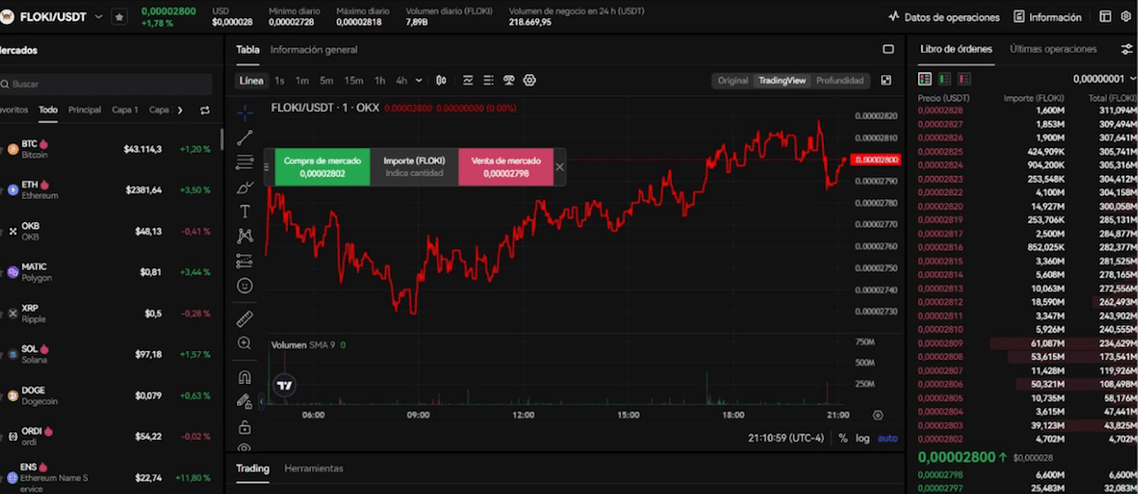Select the text annotation tool
The width and height of the screenshot is (1138, 494).
click(x=245, y=211)
